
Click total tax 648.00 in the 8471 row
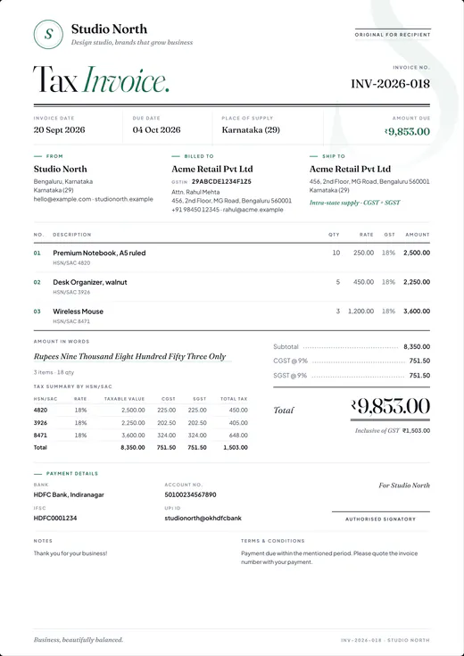click(238, 436)
